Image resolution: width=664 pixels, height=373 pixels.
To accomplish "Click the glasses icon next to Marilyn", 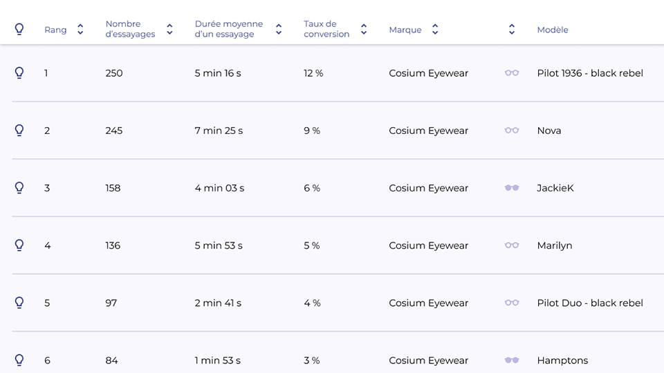I will (x=512, y=245).
